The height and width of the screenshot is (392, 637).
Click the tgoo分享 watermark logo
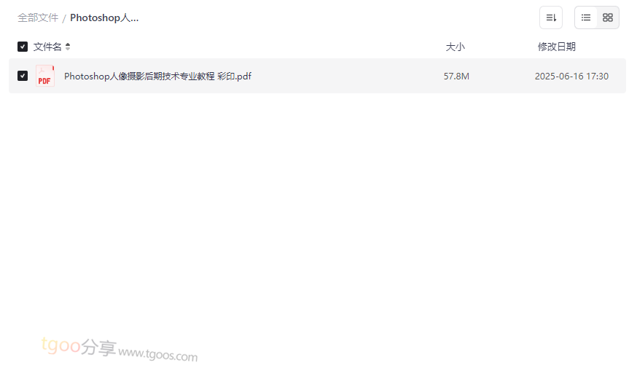pyautogui.click(x=79, y=347)
